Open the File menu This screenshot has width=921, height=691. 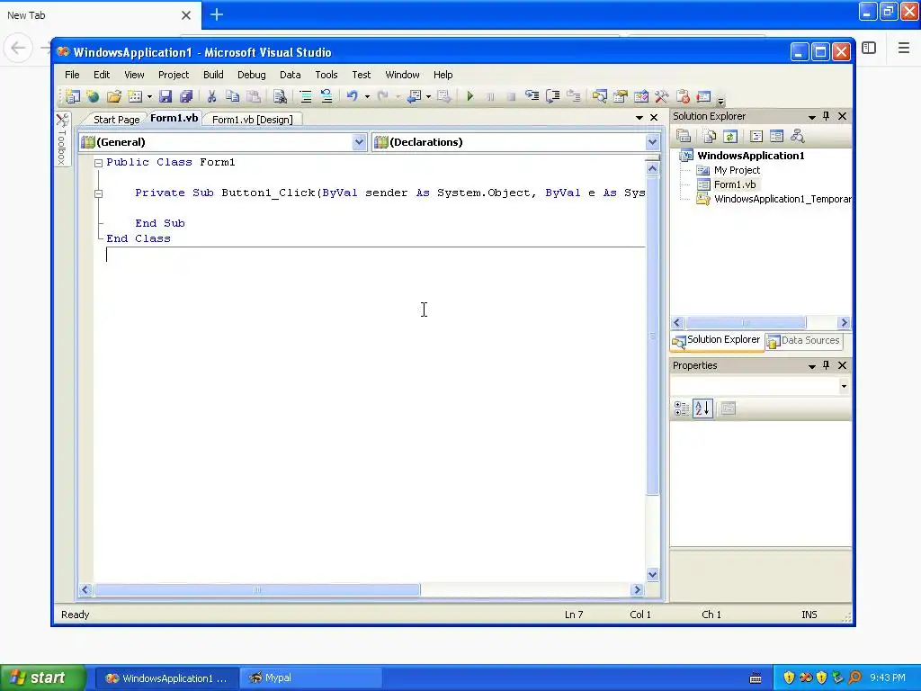[x=72, y=75]
